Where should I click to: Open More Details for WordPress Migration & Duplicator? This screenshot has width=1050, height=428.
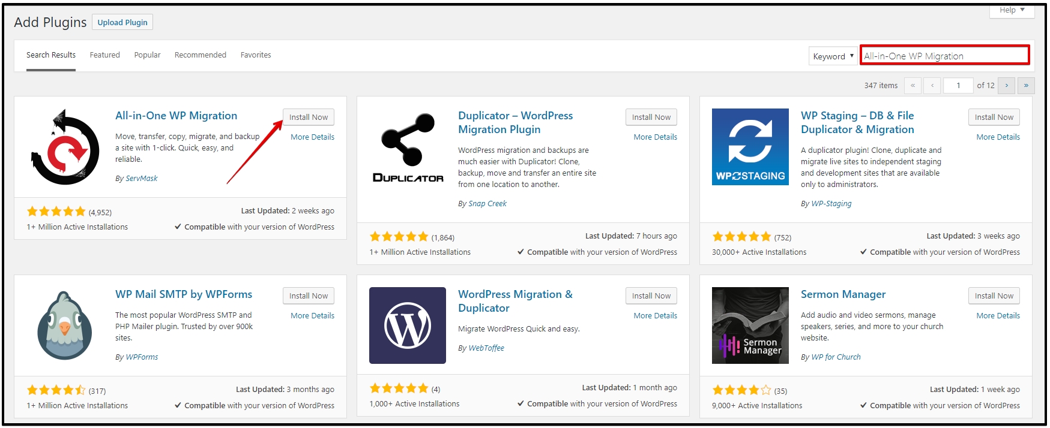[x=656, y=315]
